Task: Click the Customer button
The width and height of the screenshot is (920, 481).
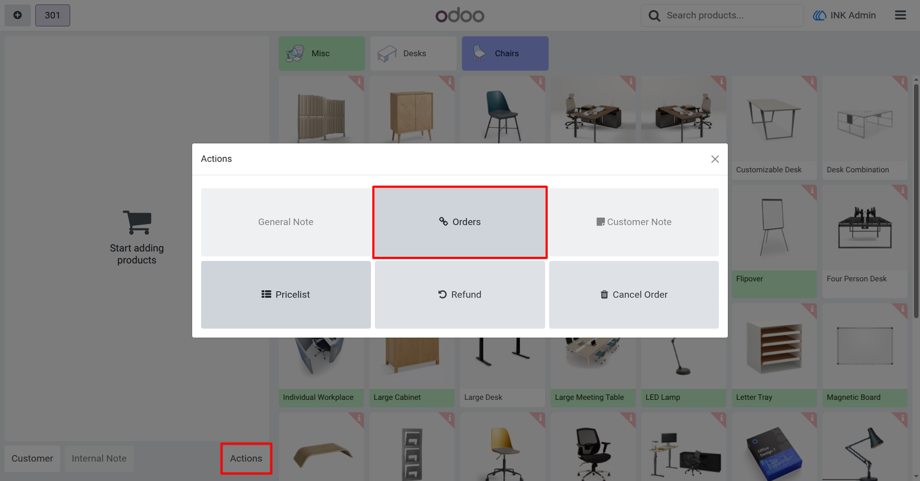Action: tap(32, 459)
